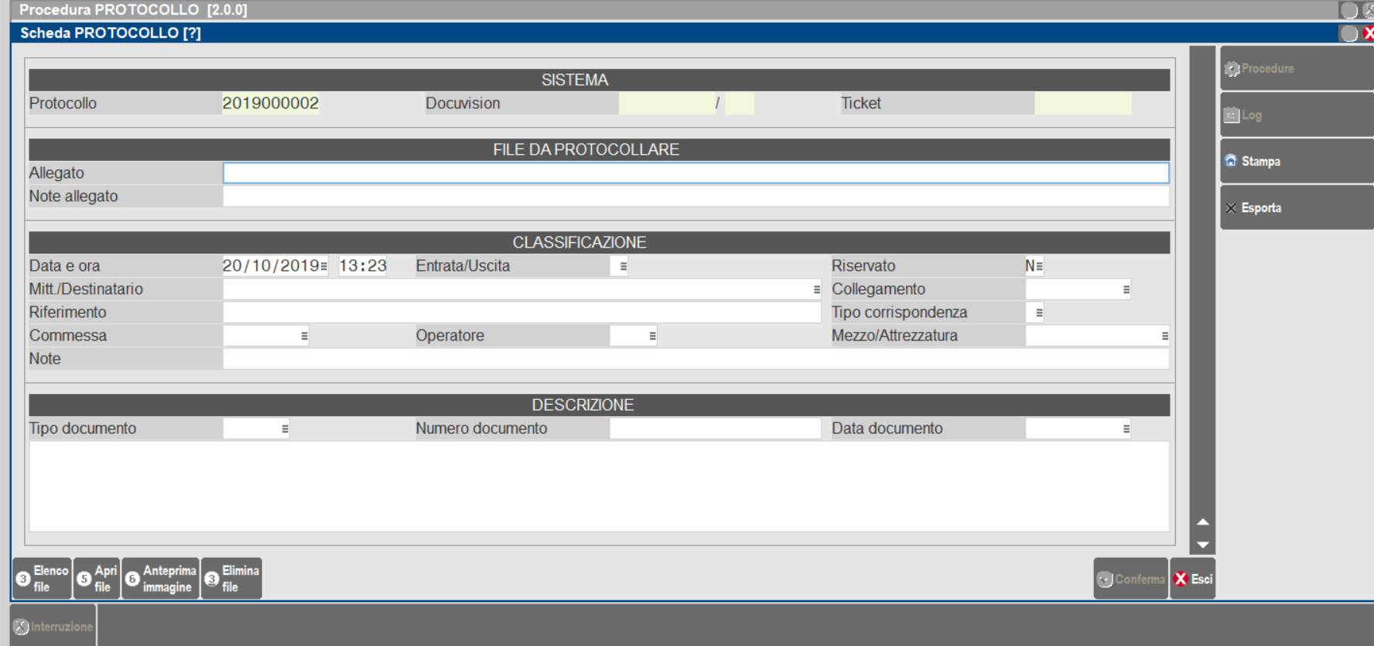This screenshot has width=1374, height=646.
Task: Open file with Apri file button
Action: [x=97, y=579]
